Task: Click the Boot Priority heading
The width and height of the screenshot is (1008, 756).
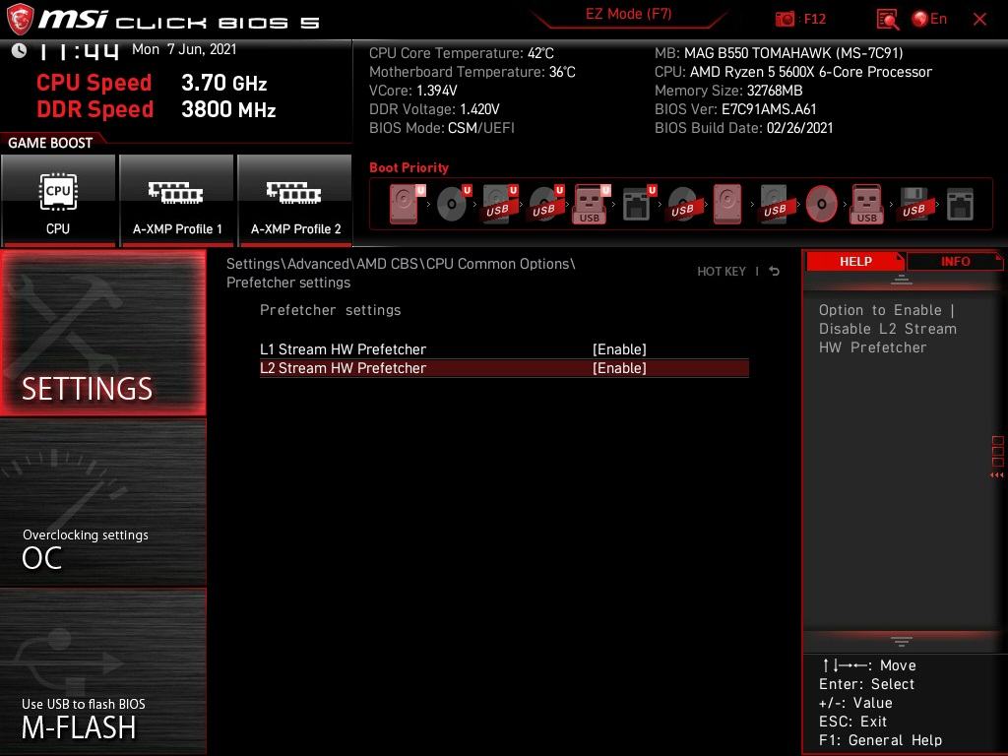Action: tap(409, 167)
